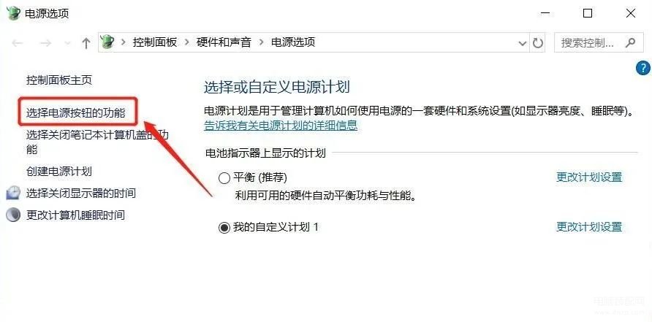Select 我的自定义计划 1 radio button
The image size is (652, 322).
[x=224, y=228]
